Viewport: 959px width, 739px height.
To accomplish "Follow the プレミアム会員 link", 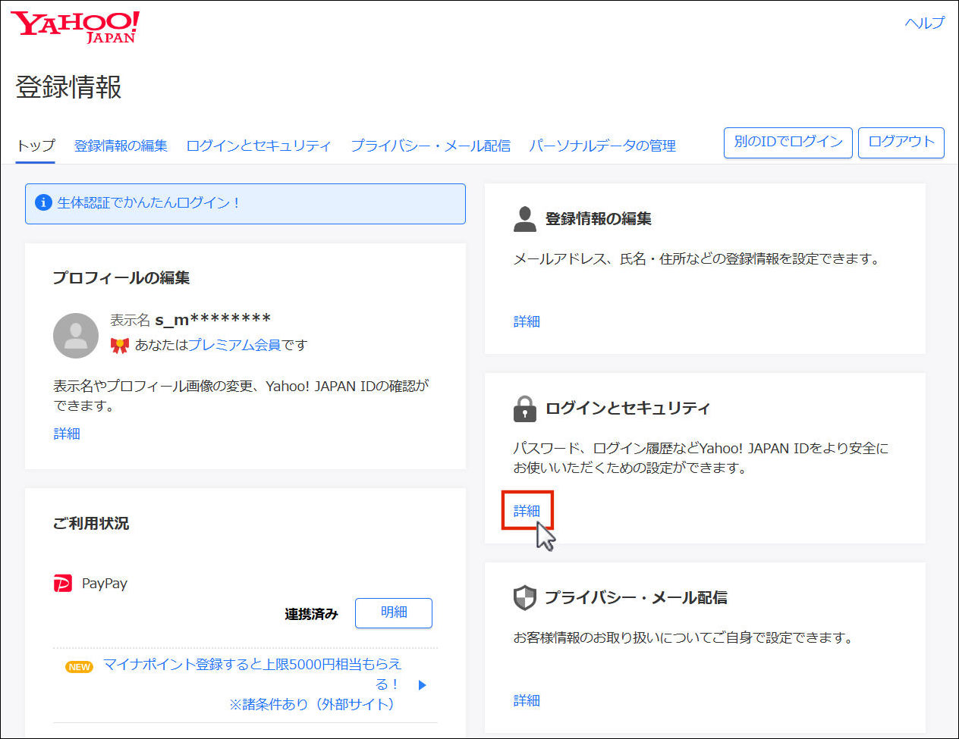I will tap(234, 345).
